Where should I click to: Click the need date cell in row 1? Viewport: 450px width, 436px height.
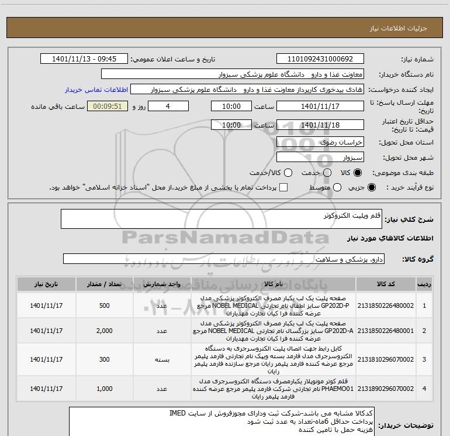46,305
